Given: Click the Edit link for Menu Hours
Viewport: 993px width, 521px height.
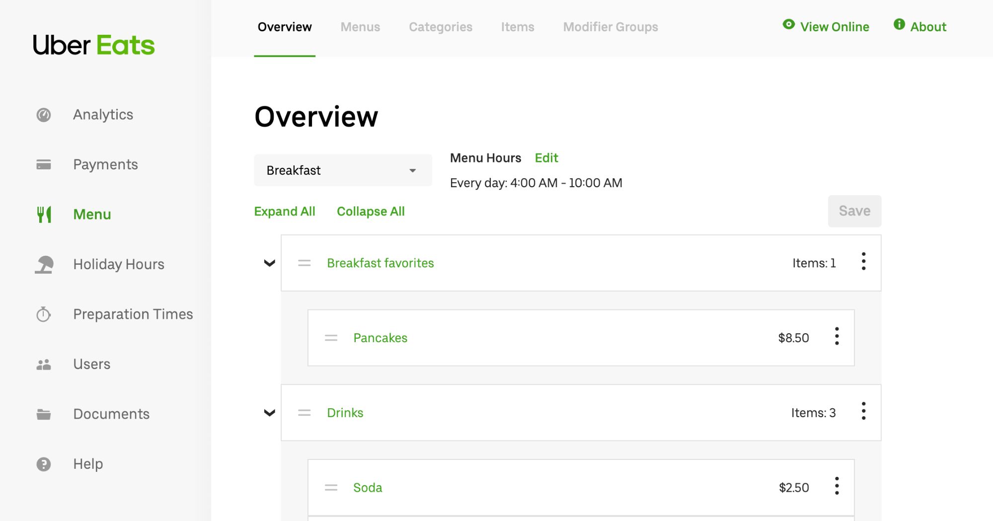Looking at the screenshot, I should [x=546, y=157].
